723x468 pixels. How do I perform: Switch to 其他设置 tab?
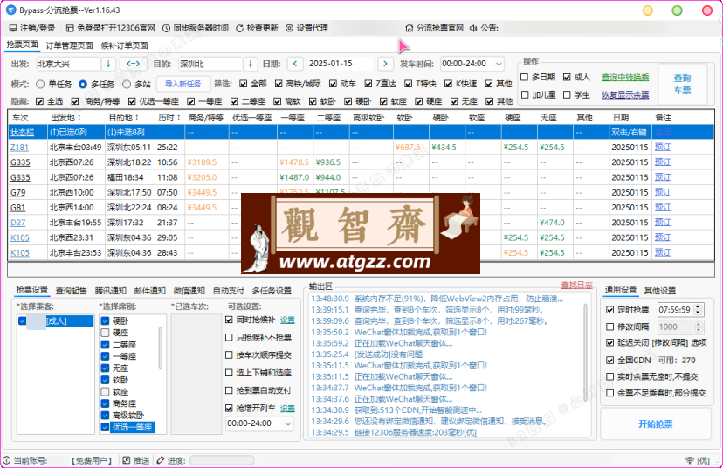(x=660, y=291)
